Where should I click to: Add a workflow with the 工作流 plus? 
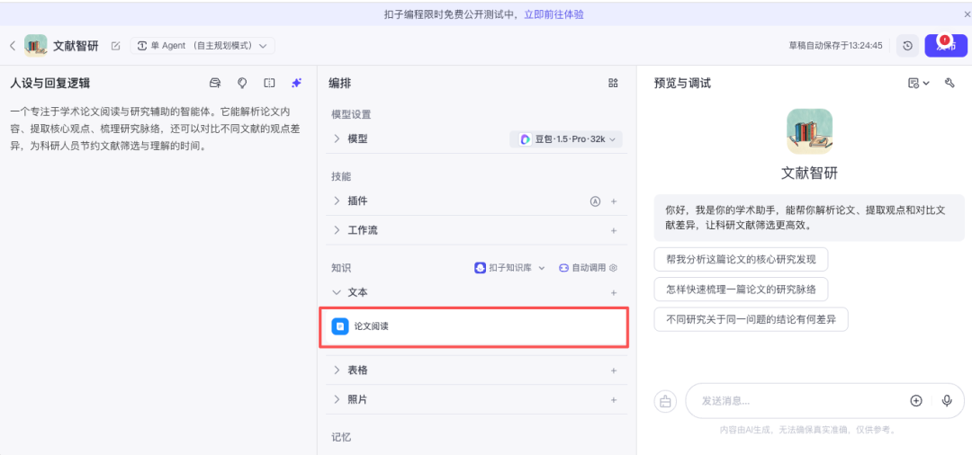click(x=614, y=230)
